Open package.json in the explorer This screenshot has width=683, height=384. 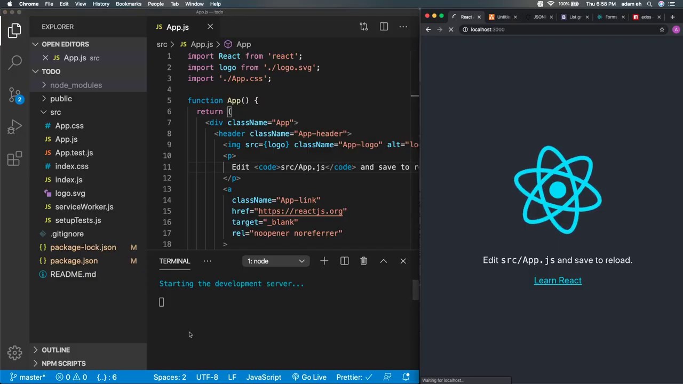(74, 261)
